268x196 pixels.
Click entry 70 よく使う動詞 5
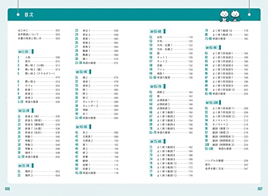coord(171,129)
